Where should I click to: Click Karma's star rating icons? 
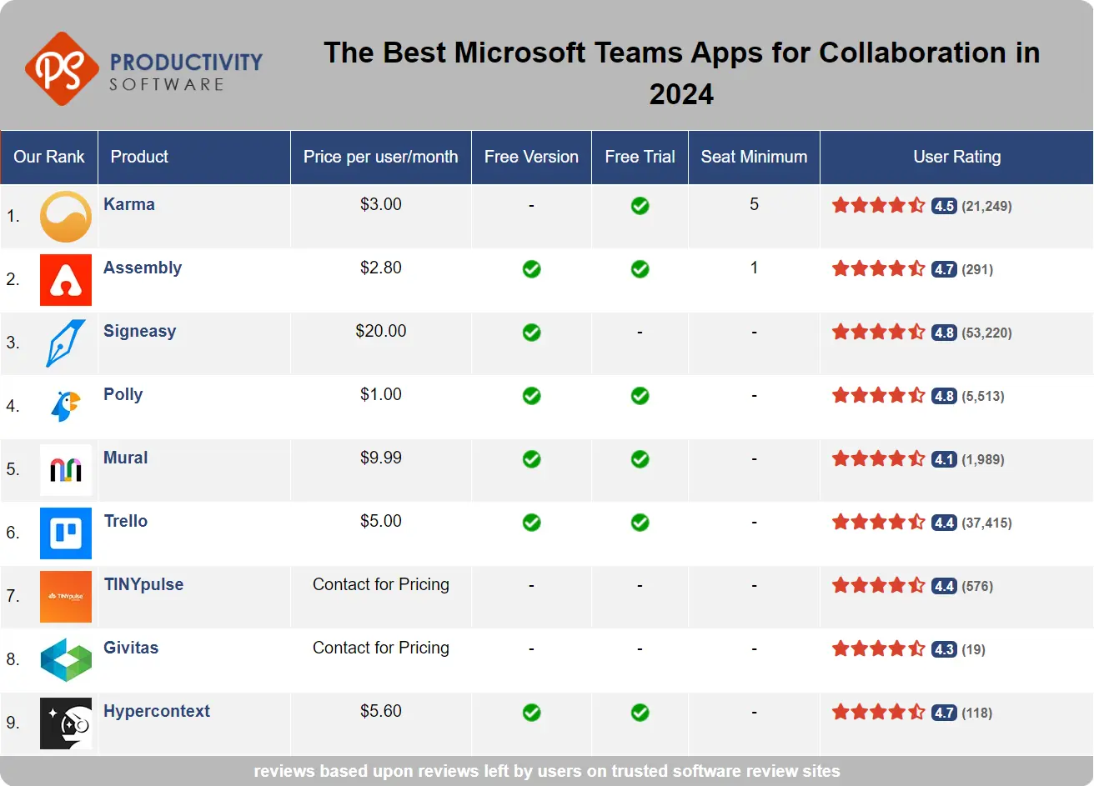879,205
